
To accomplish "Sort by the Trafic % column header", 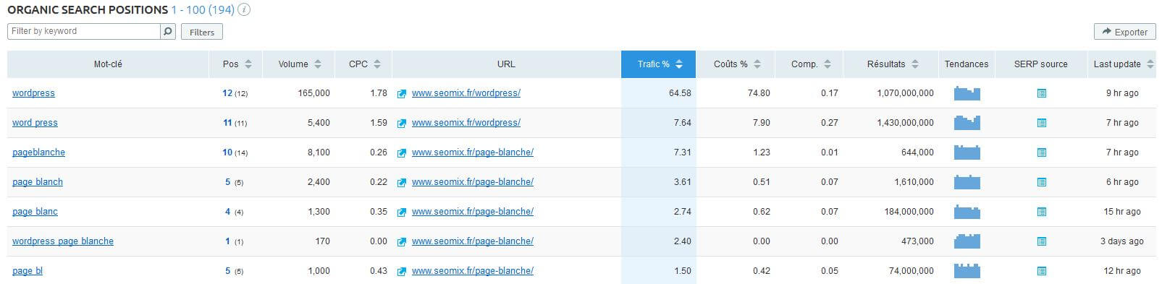I will point(658,64).
